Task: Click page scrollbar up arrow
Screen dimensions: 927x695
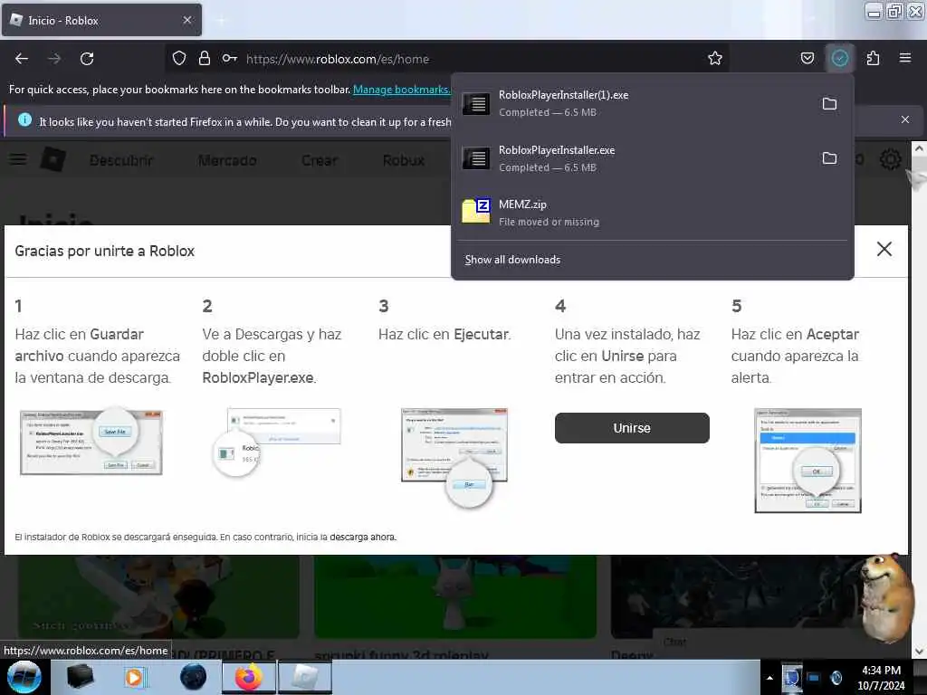Action: 919,148
